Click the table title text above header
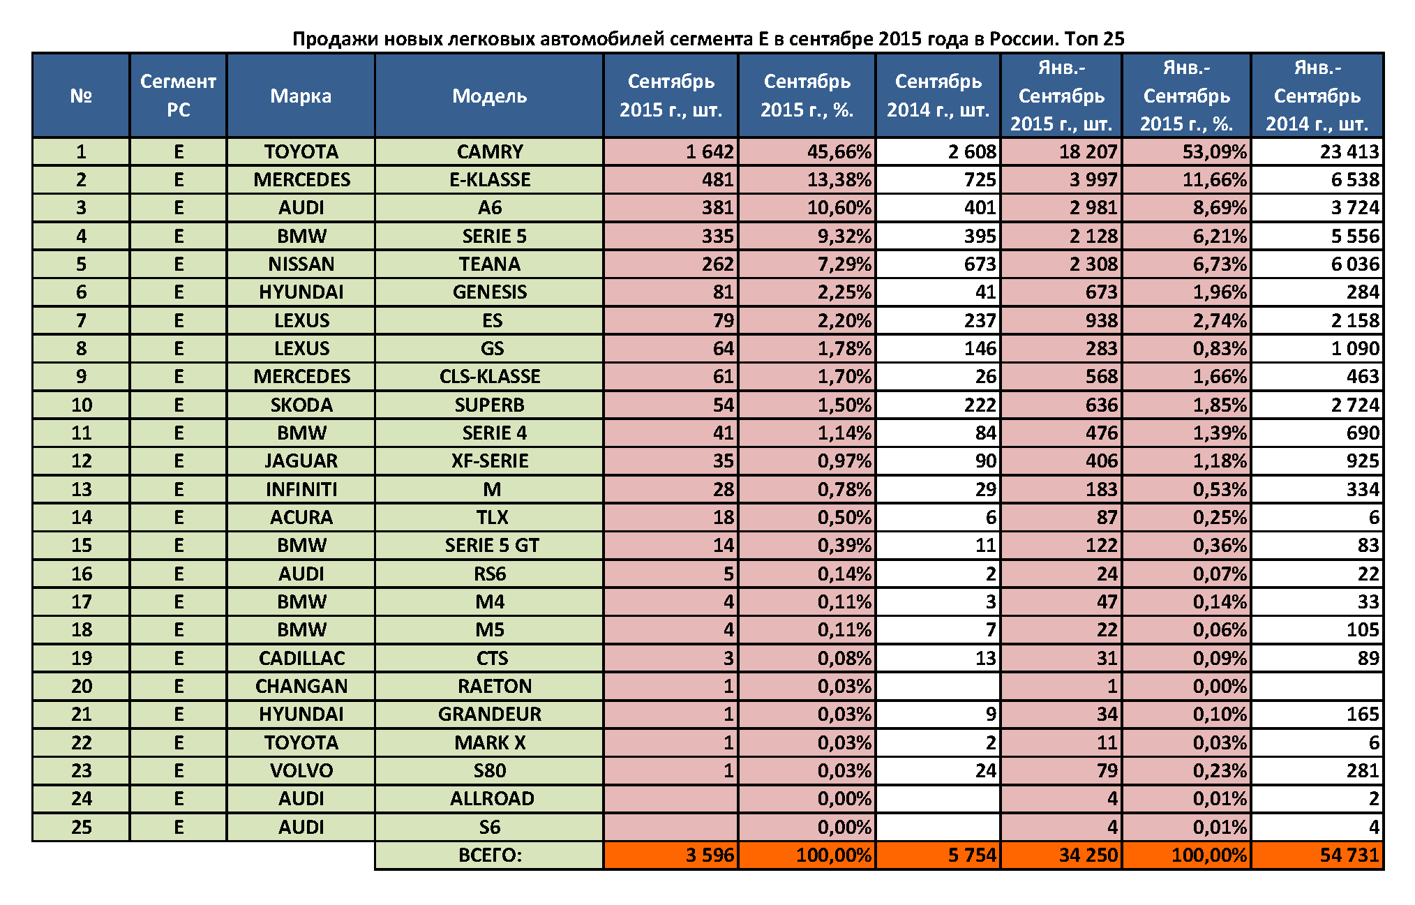The image size is (1415, 905). point(708,38)
